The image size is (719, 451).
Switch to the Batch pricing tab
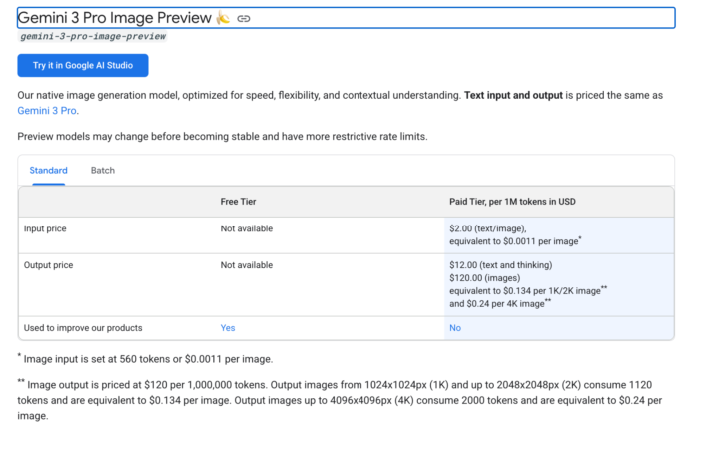coord(103,170)
